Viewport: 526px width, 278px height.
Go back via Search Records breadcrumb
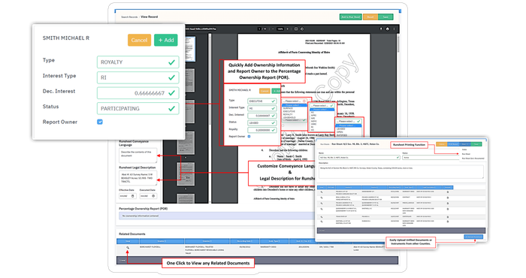[129, 17]
